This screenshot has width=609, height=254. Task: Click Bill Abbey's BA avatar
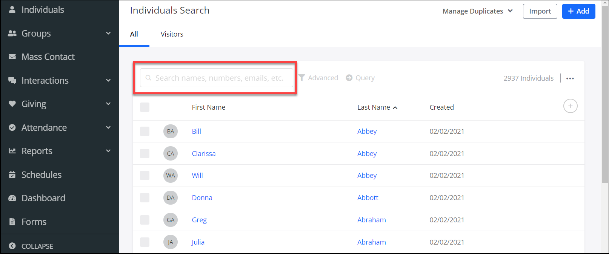click(171, 132)
